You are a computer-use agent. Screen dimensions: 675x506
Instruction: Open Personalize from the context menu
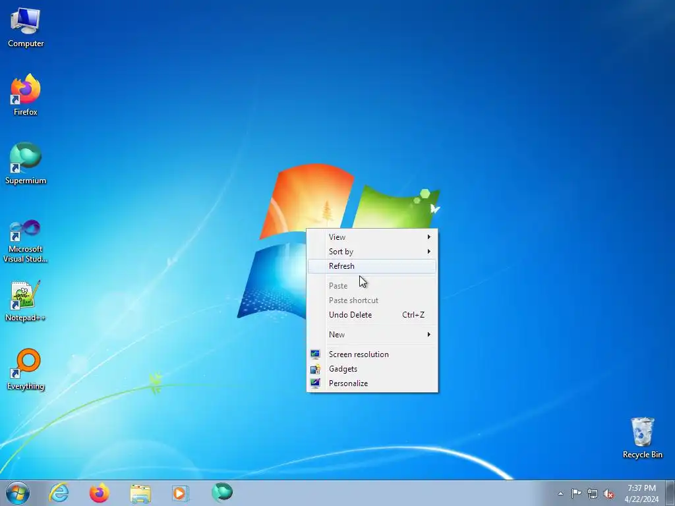pyautogui.click(x=372, y=383)
